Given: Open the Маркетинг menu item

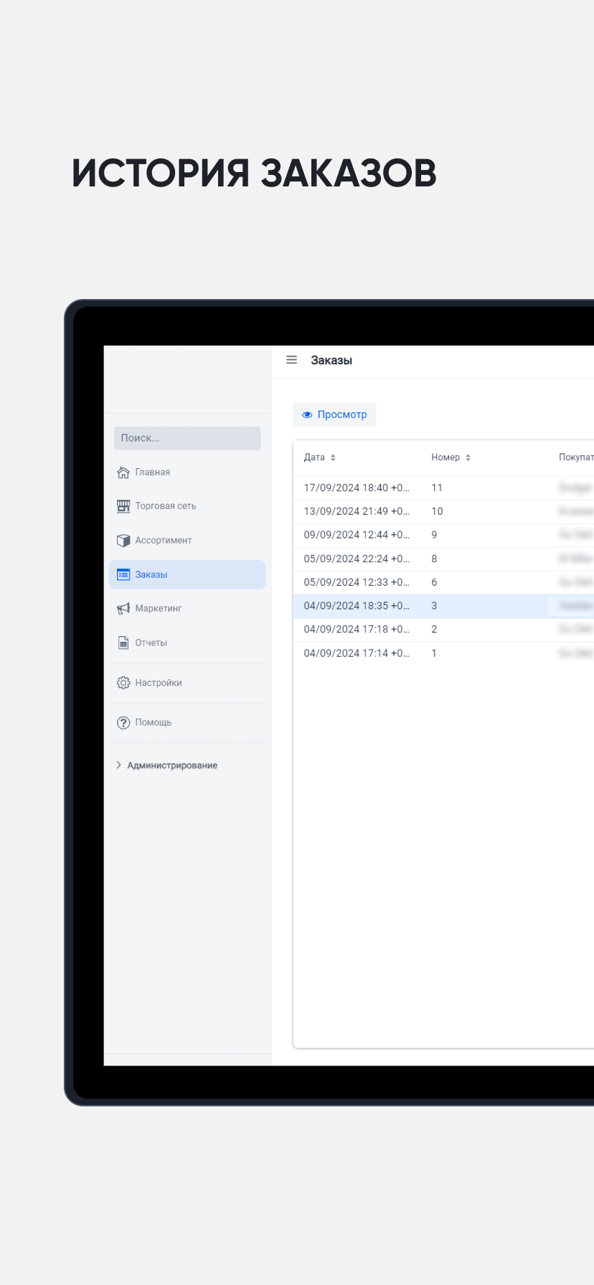Looking at the screenshot, I should click(159, 609).
